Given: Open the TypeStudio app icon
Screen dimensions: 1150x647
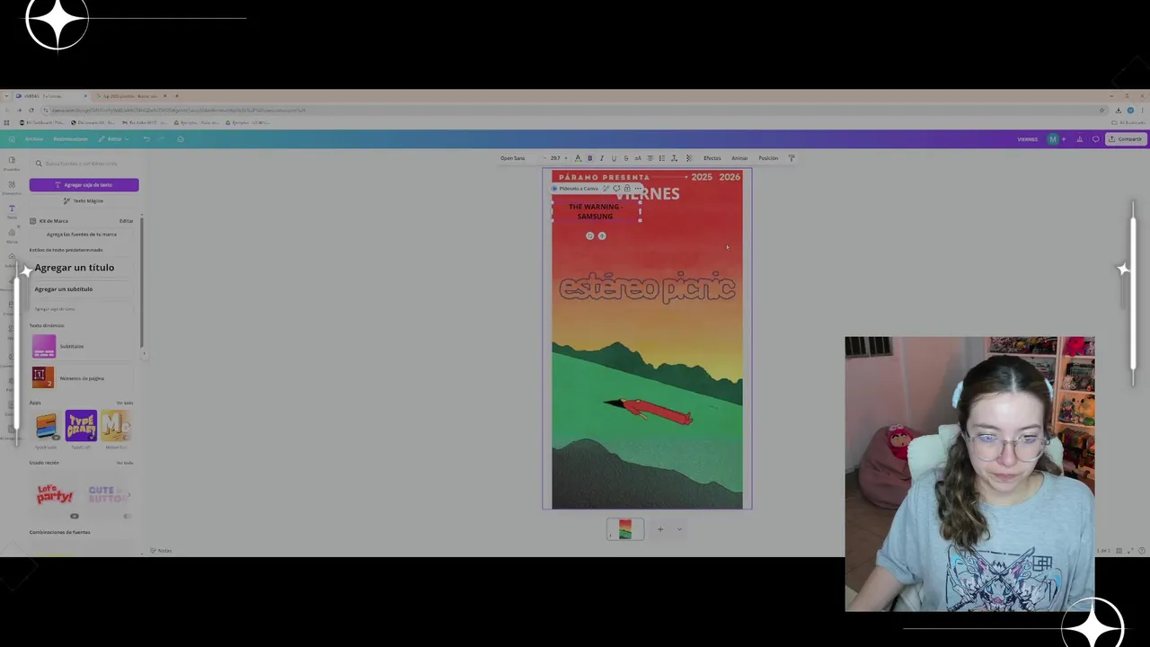Looking at the screenshot, I should (x=46, y=425).
